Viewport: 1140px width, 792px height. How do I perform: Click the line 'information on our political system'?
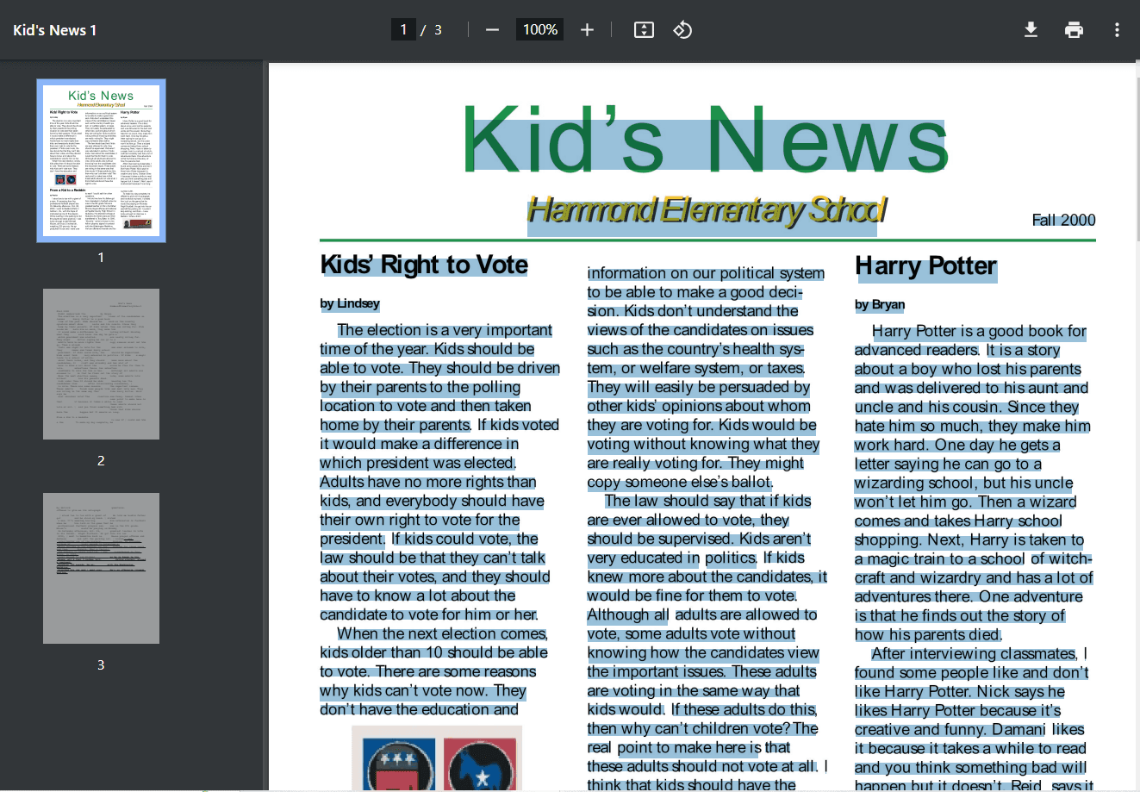pyautogui.click(x=706, y=273)
